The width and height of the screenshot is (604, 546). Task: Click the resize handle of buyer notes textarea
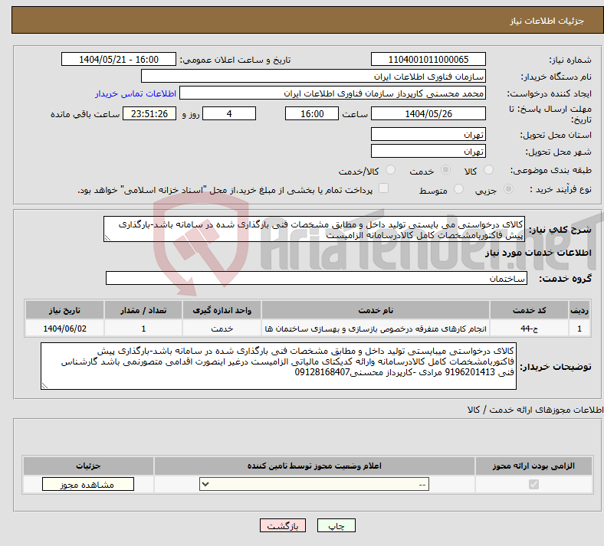tap(44, 385)
